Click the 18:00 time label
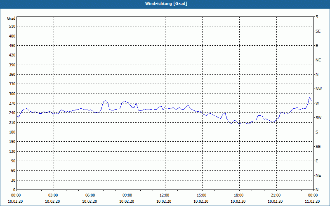Viewport: 330px width, 206px height. [238, 195]
